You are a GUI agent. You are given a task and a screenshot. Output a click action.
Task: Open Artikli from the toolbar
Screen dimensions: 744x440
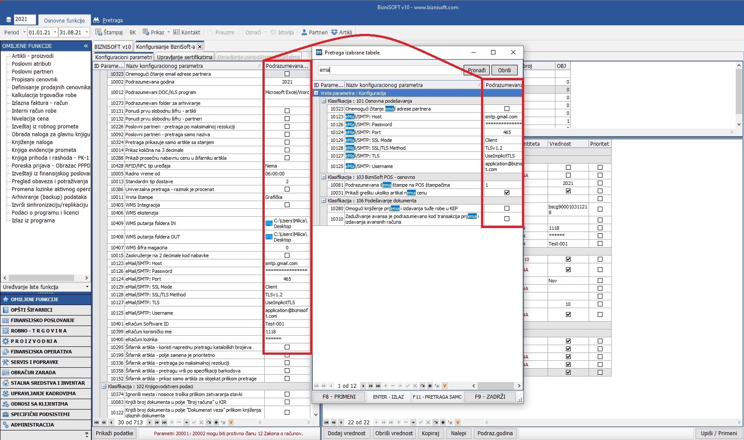[334, 33]
